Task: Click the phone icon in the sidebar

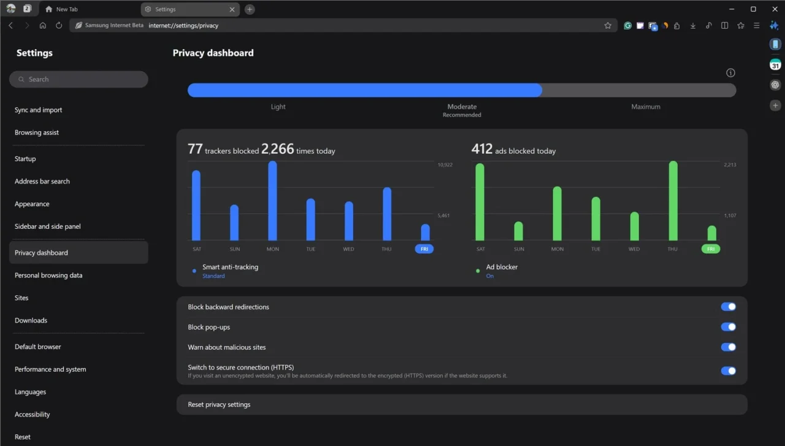Action: 775,44
